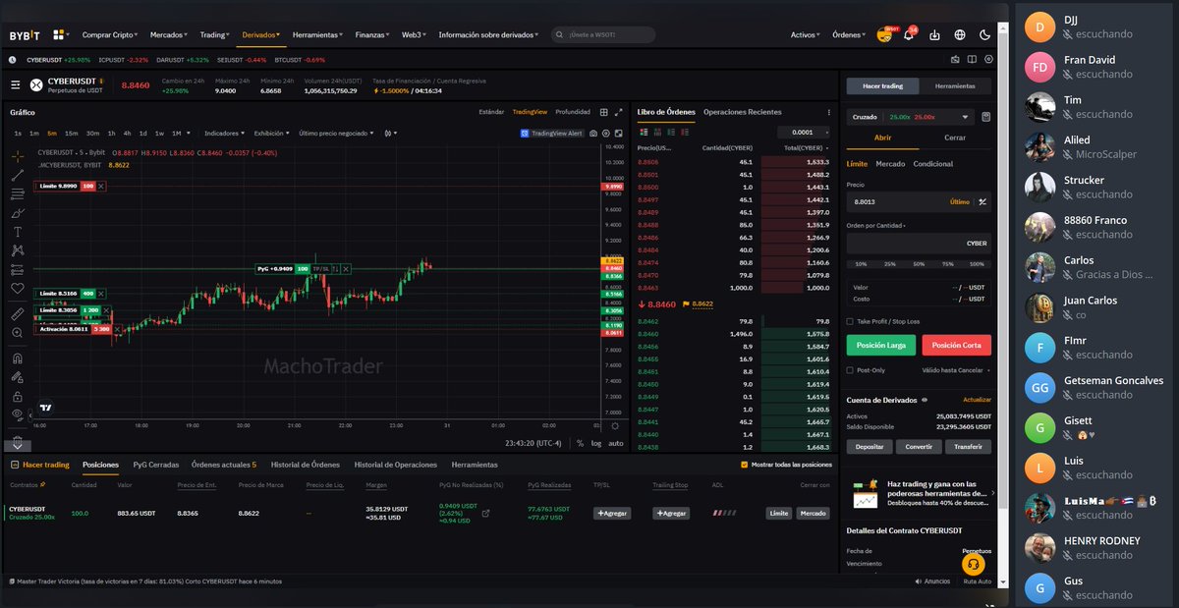
Task: Expand the Indicadores dropdown
Action: 224,133
